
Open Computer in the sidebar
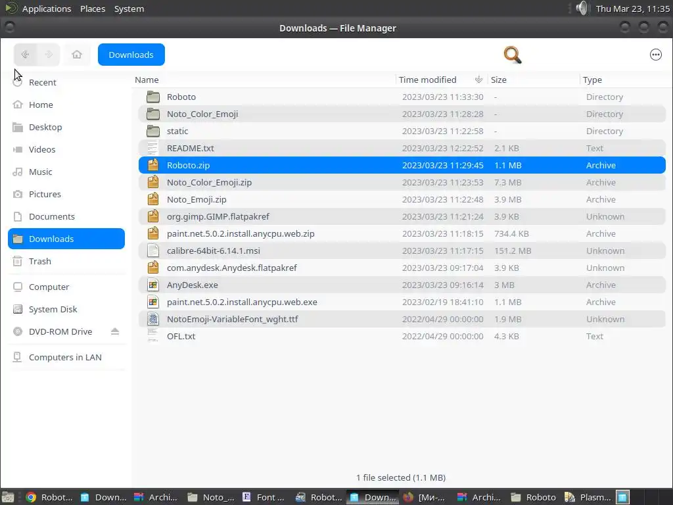click(66, 287)
